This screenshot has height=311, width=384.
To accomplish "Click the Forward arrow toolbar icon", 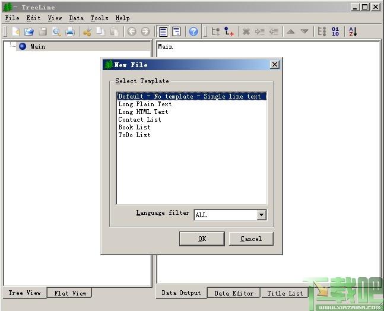I will (x=145, y=31).
